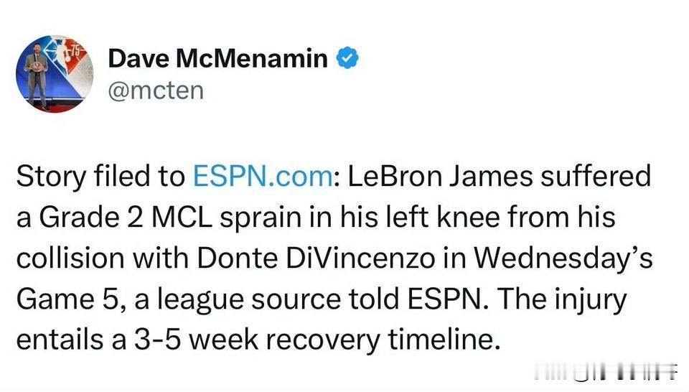The height and width of the screenshot is (392, 689).
Task: Click the blue verified checkmark badge
Action: [x=347, y=58]
